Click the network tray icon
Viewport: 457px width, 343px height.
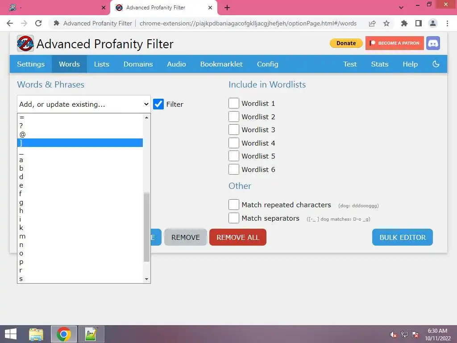tap(404, 334)
